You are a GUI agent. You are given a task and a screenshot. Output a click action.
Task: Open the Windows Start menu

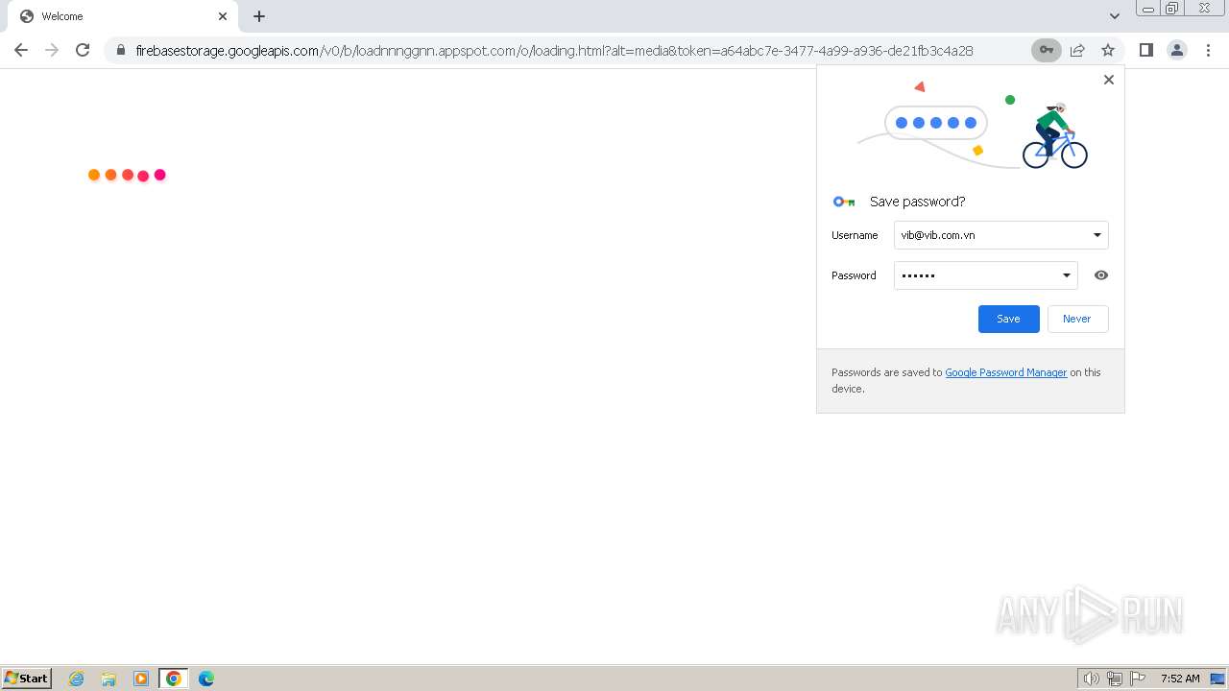27,678
